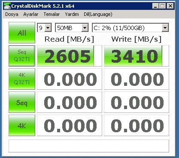The image size is (179, 158).
Task: Minimize the CrystalDiskMark window
Action: [155, 6]
